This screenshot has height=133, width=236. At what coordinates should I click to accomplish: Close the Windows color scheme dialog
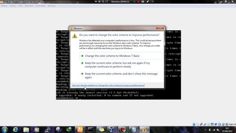[160, 28]
